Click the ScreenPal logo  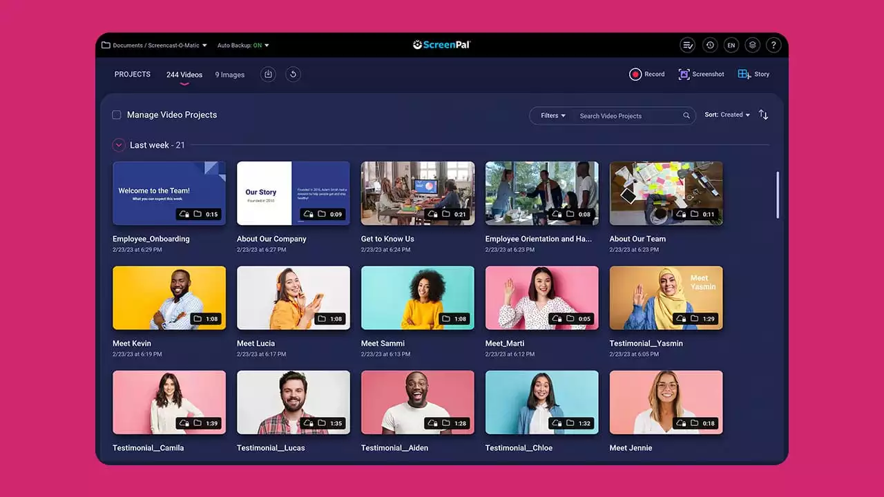tap(441, 45)
